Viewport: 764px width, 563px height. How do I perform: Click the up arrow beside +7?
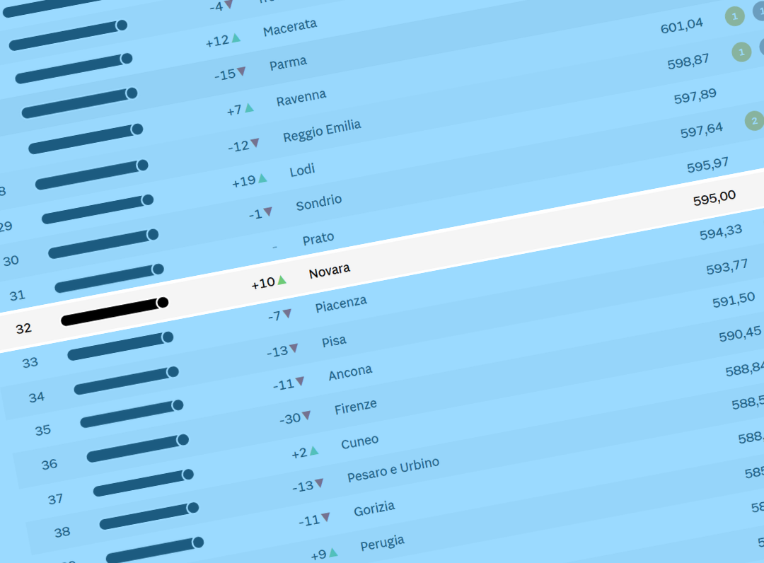(249, 108)
